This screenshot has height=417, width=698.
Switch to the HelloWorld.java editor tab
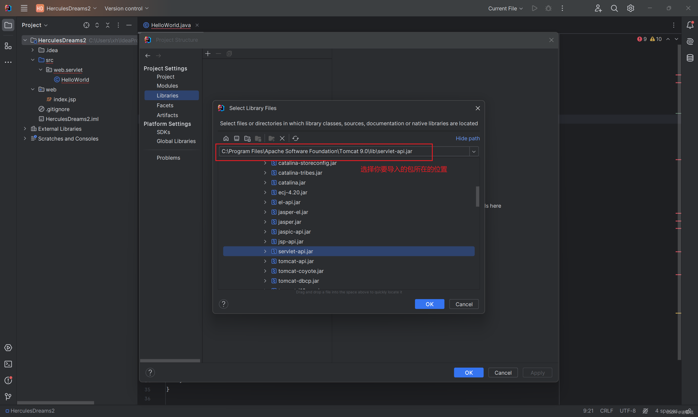tap(171, 25)
